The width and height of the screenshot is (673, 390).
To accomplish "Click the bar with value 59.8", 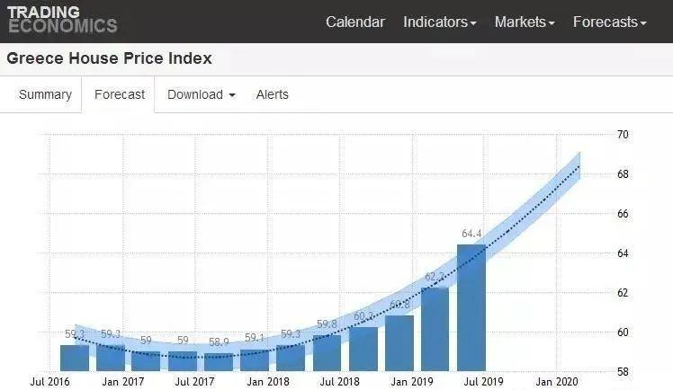I will 328,353.
